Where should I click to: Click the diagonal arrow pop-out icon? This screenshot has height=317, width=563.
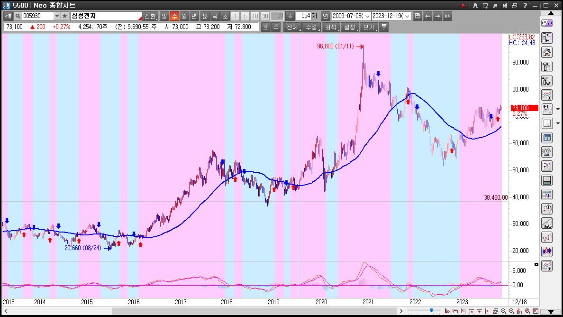pyautogui.click(x=495, y=5)
